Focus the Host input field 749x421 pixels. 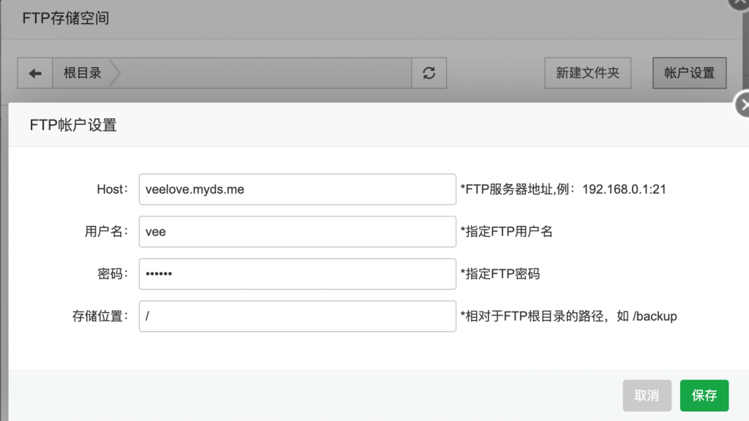pos(297,189)
